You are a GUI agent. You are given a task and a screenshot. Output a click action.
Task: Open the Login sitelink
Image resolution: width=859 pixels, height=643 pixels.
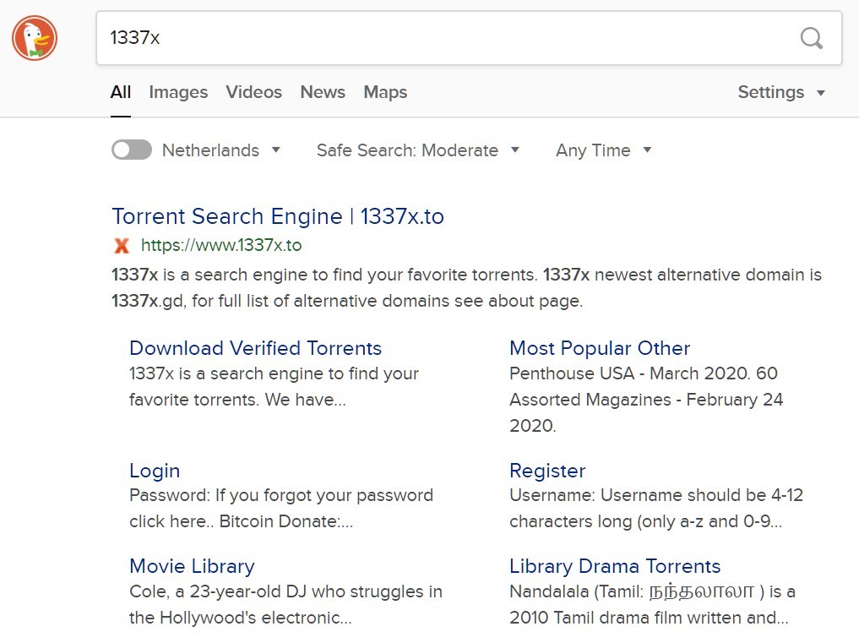(155, 471)
